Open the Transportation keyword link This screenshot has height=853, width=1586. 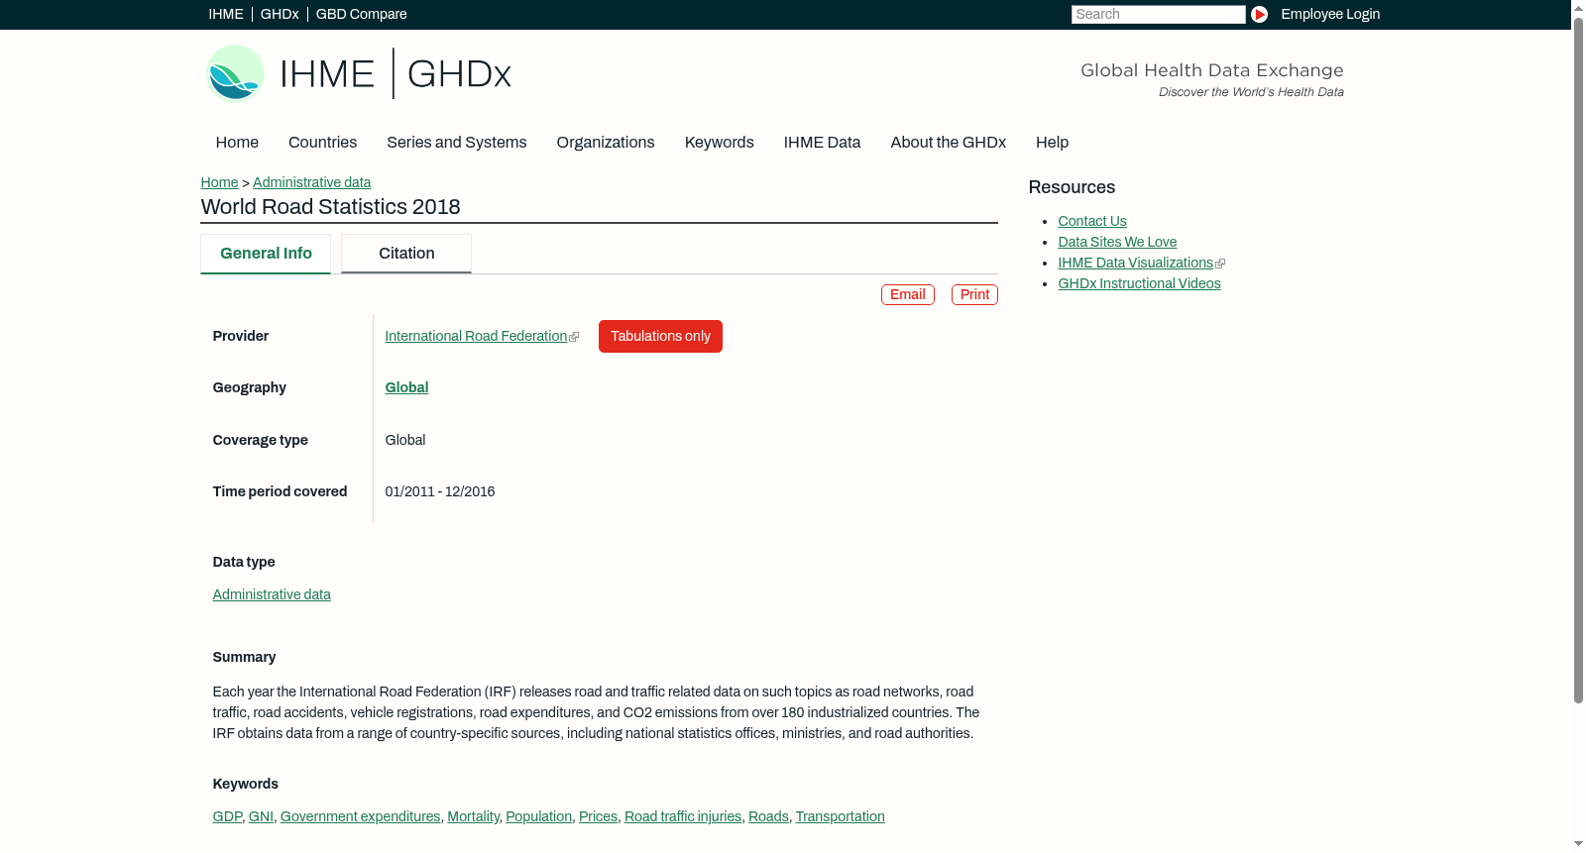840,817
